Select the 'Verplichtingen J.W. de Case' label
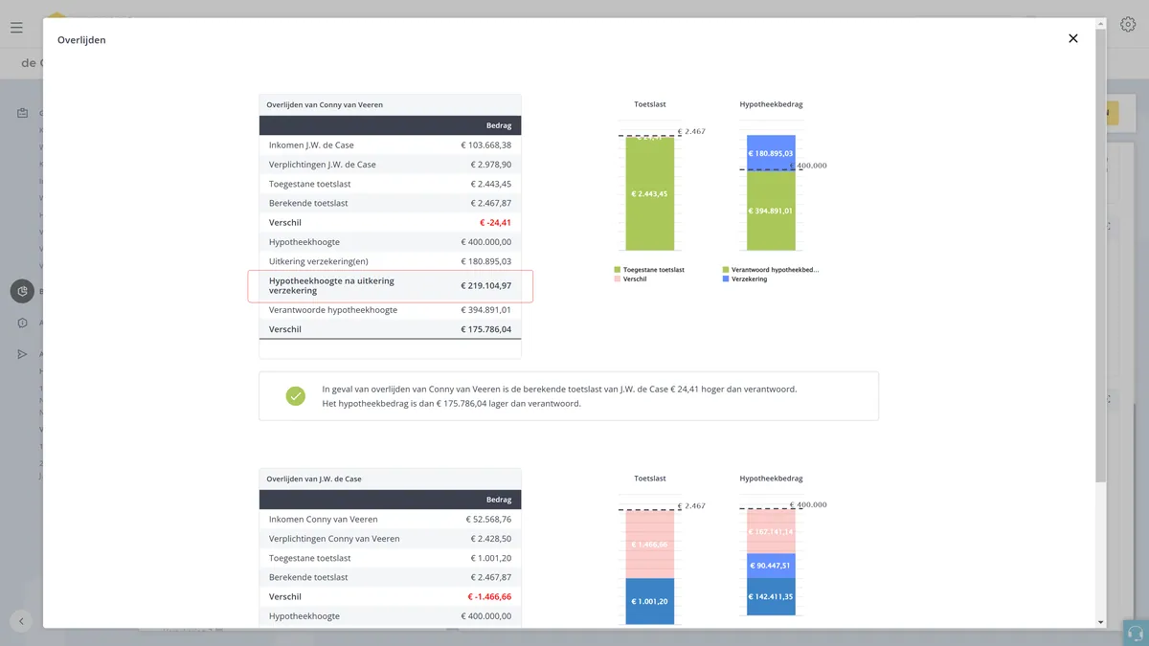 [323, 165]
